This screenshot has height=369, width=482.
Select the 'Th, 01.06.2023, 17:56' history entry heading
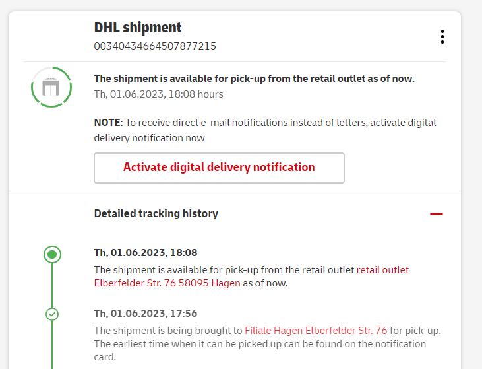click(146, 314)
